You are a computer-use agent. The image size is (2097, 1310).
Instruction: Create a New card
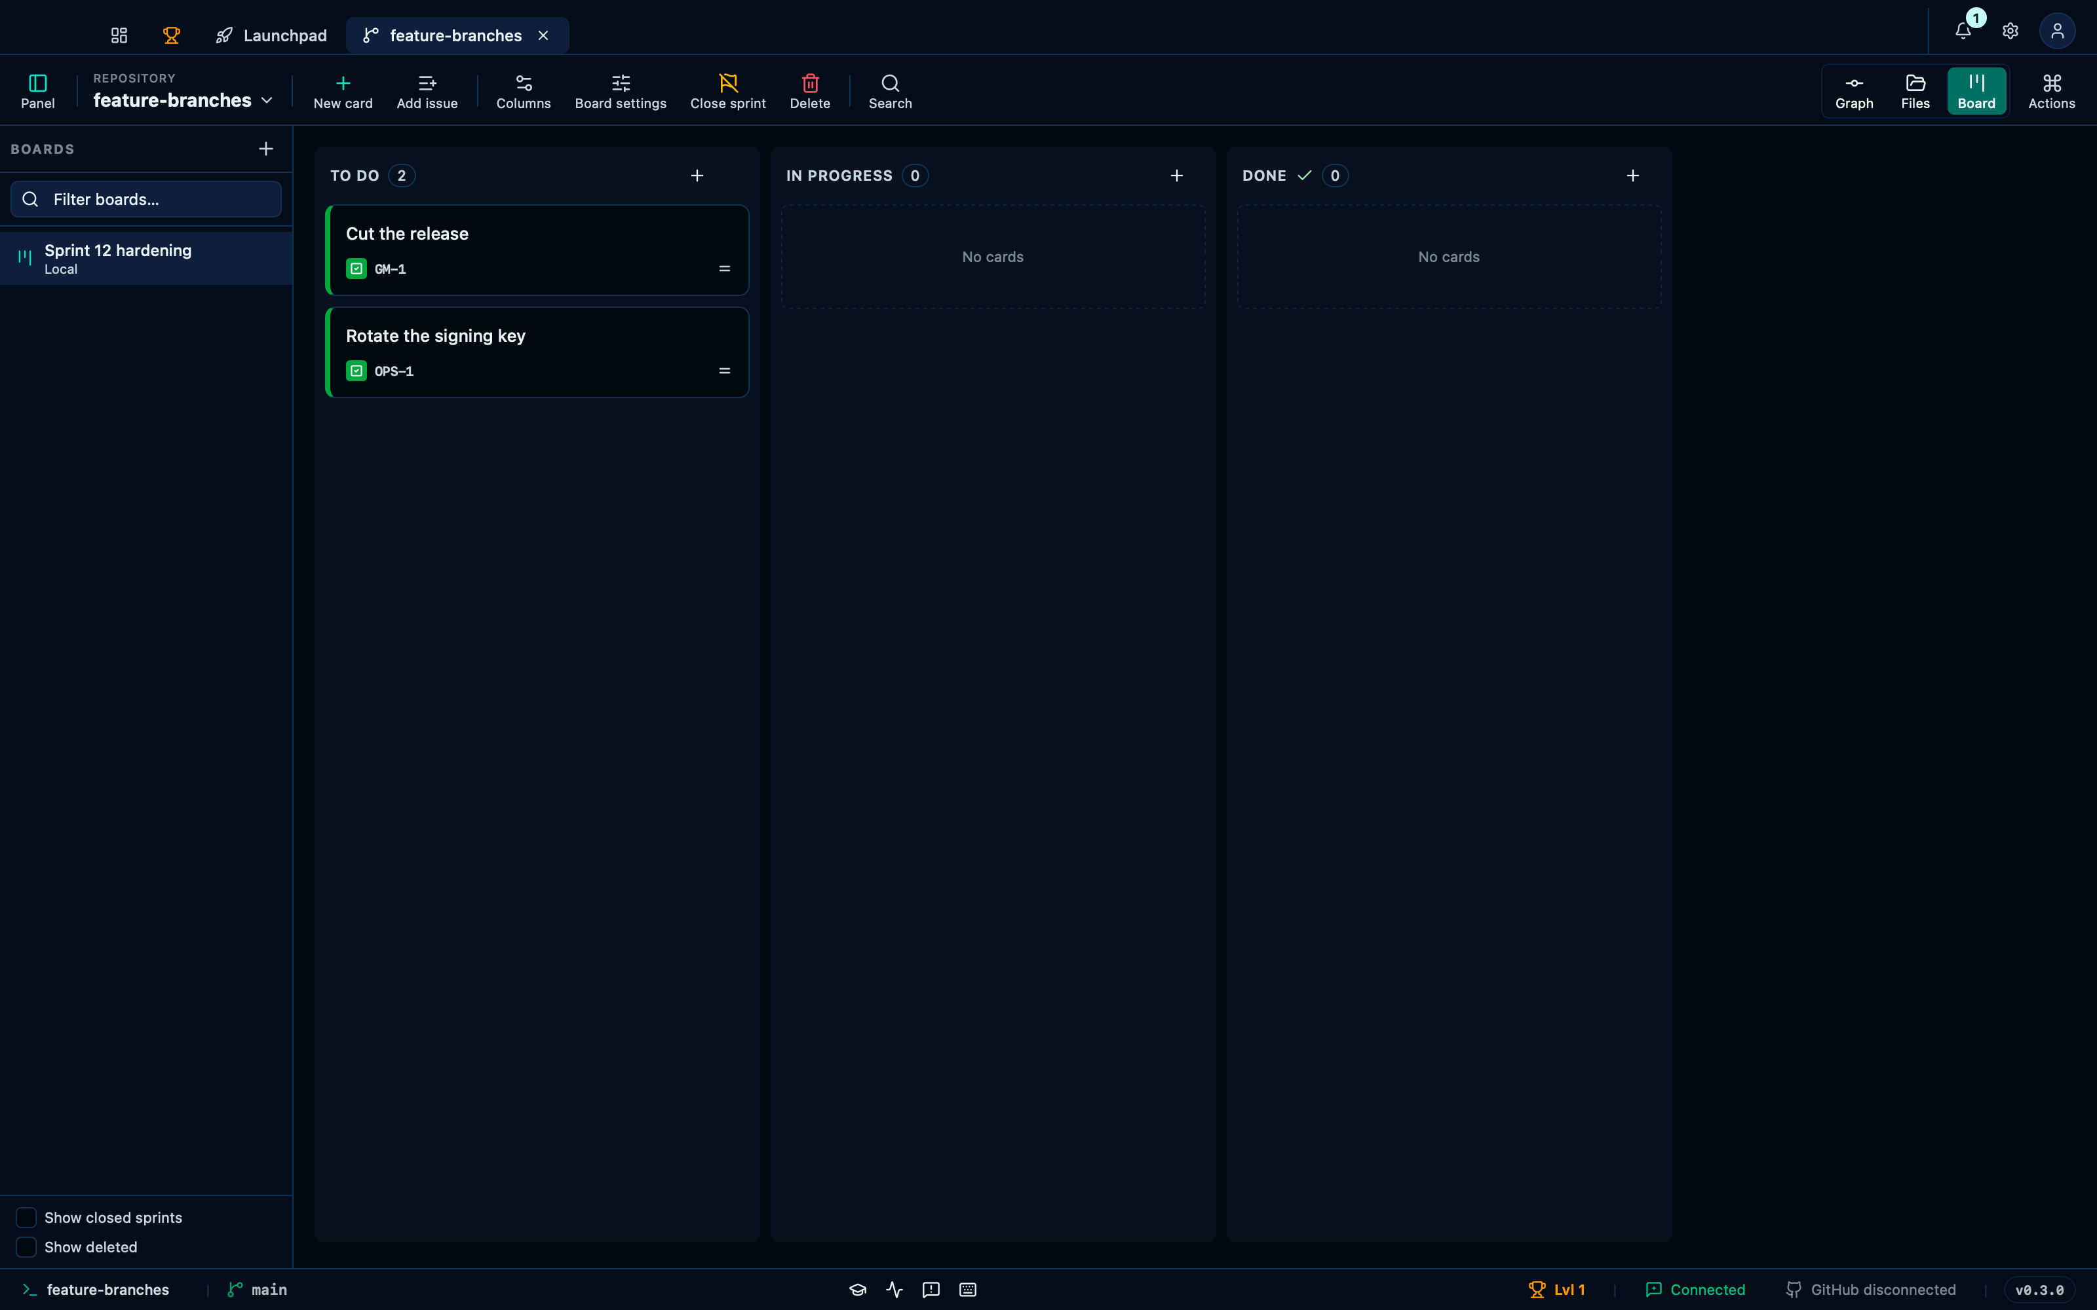[343, 91]
